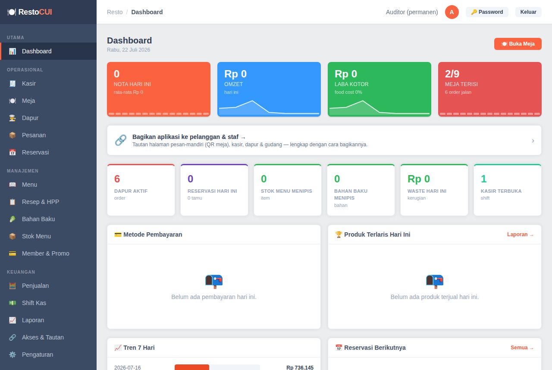Click the mailbox icon under Metode Pembayaran
The image size is (552, 370).
click(x=214, y=281)
